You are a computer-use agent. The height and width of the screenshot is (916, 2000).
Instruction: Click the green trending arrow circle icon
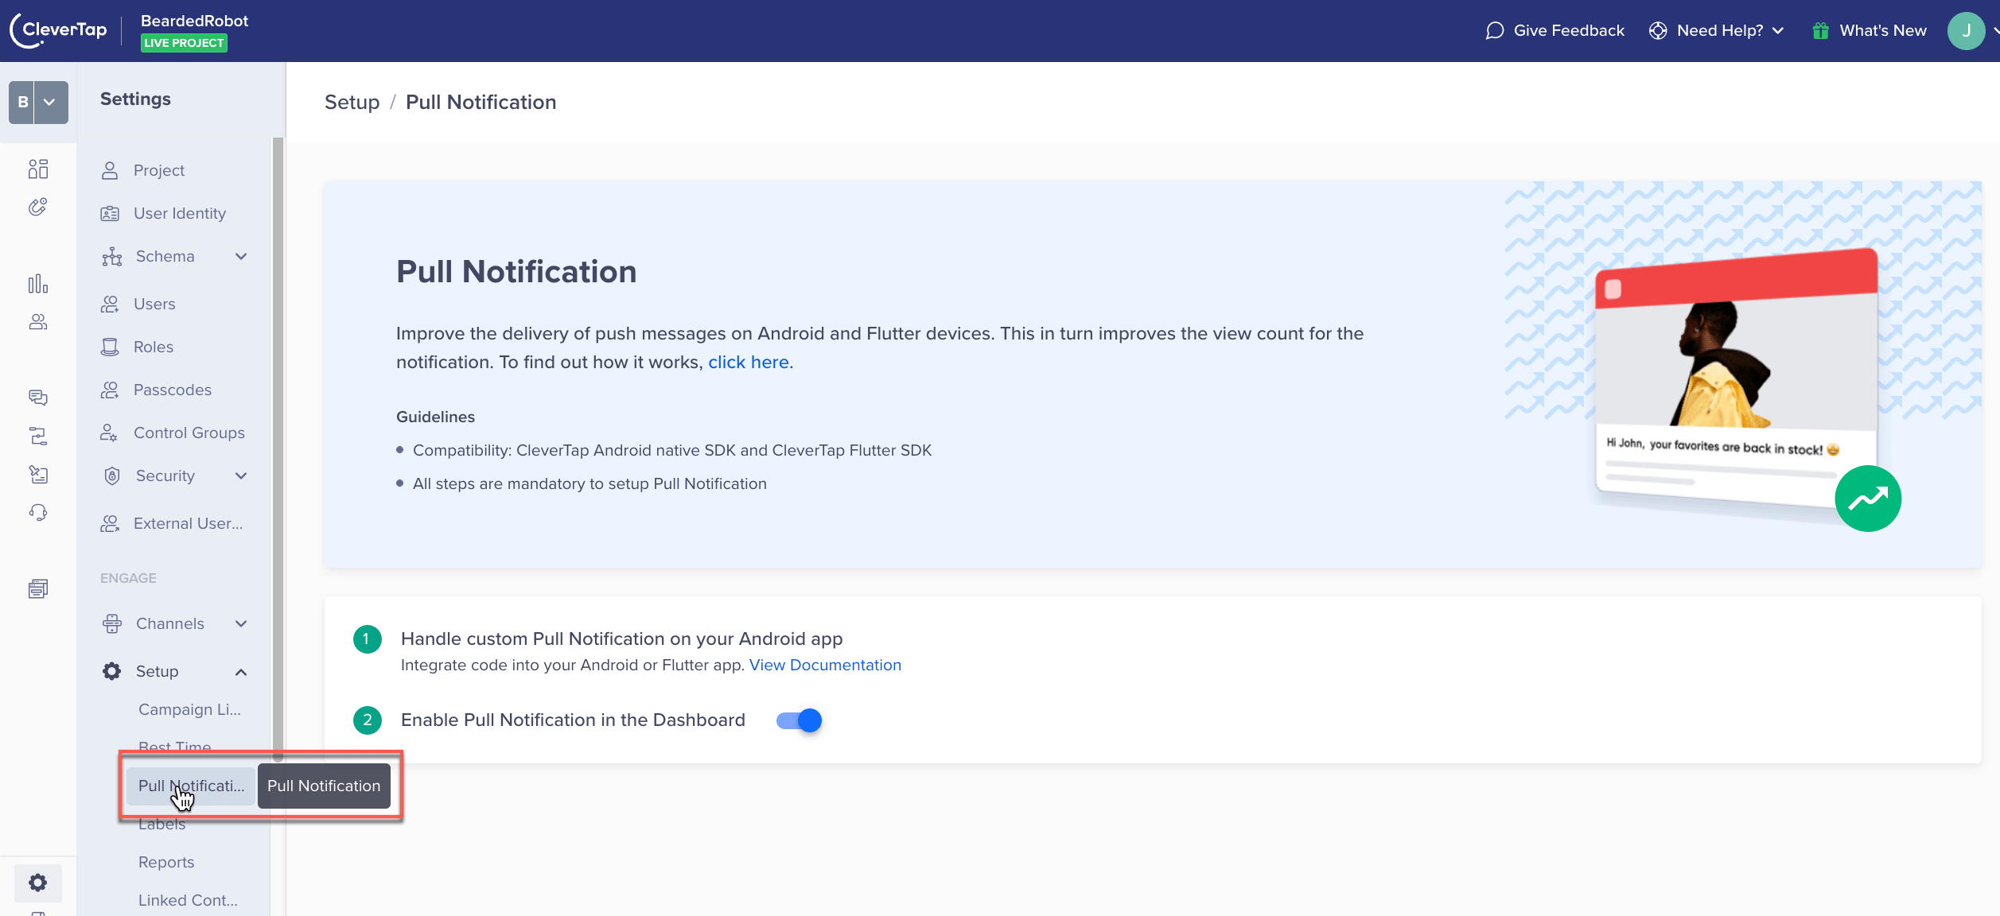(x=1867, y=499)
